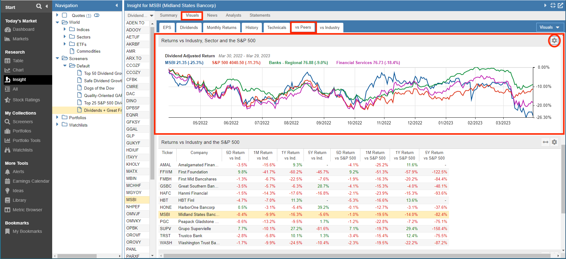566x259 pixels.
Task: Open Portfolio Tools in sidebar
Action: pyautogui.click(x=27, y=140)
